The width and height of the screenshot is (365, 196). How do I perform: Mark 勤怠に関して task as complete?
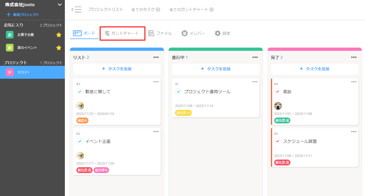click(80, 92)
